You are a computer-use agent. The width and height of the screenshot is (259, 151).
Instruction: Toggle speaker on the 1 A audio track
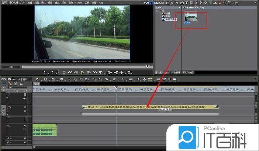click(x=25, y=126)
